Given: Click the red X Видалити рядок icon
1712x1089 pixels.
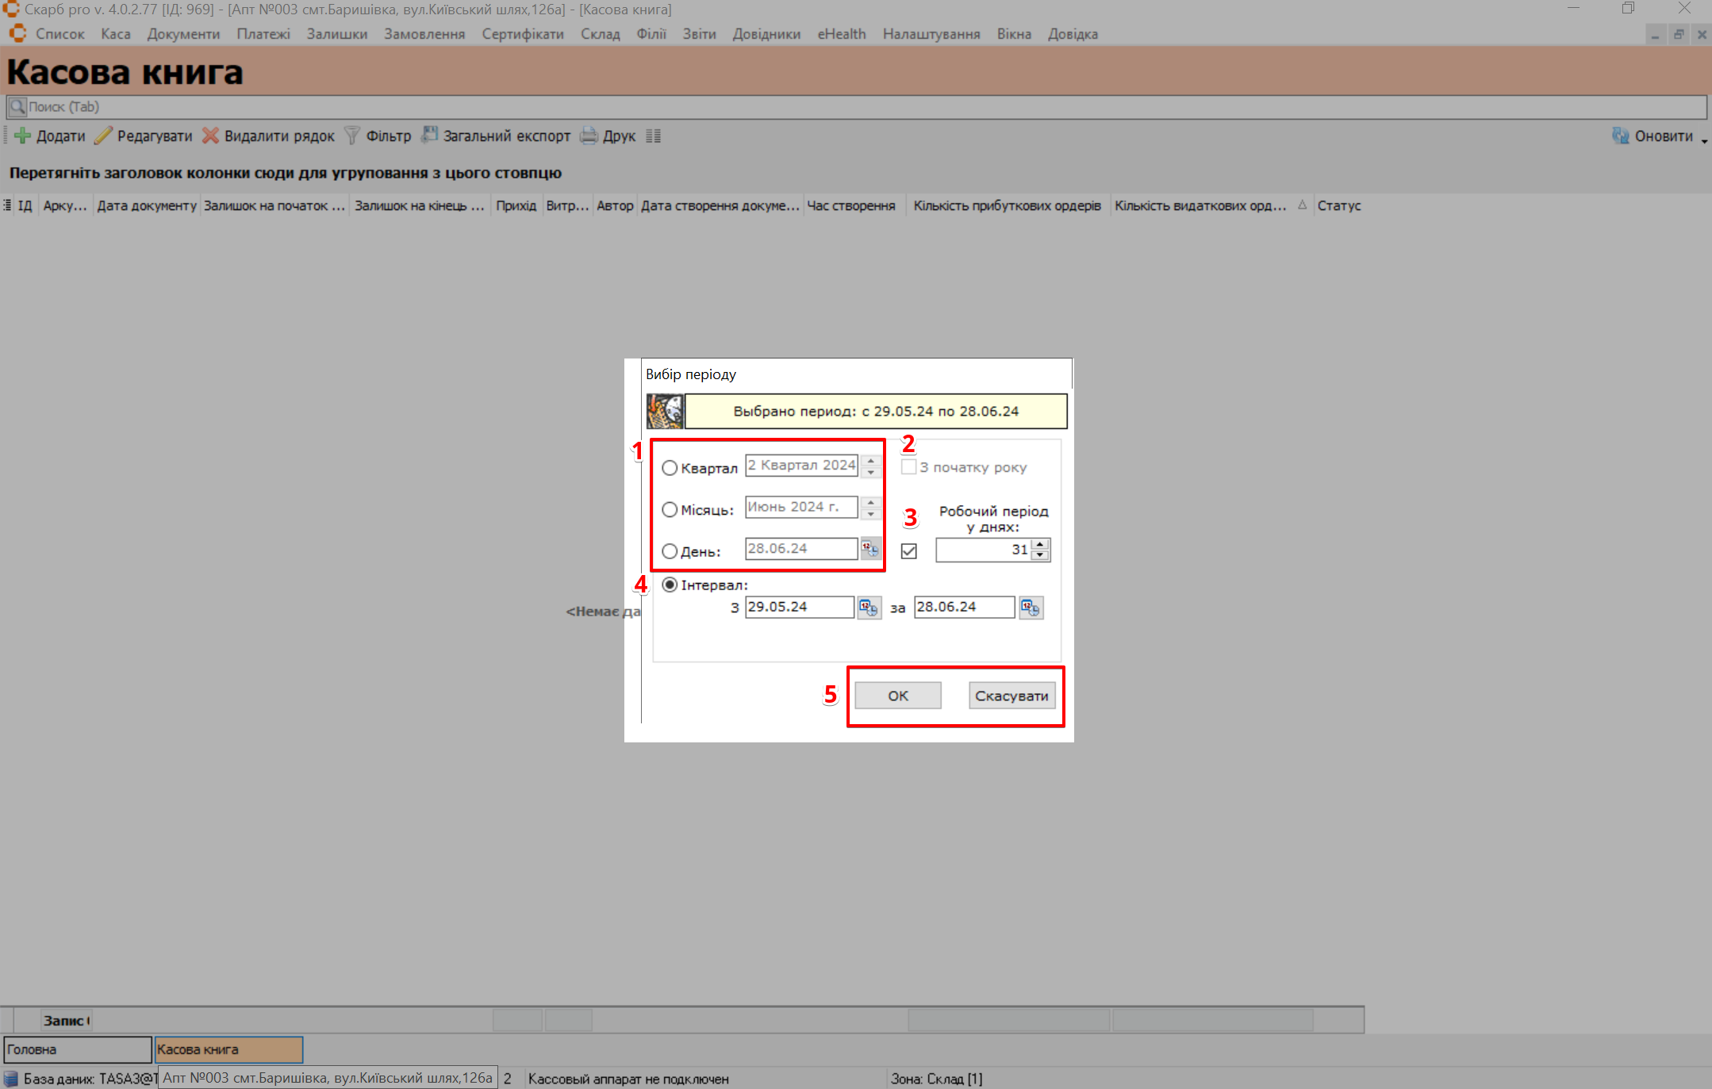Looking at the screenshot, I should 210,136.
